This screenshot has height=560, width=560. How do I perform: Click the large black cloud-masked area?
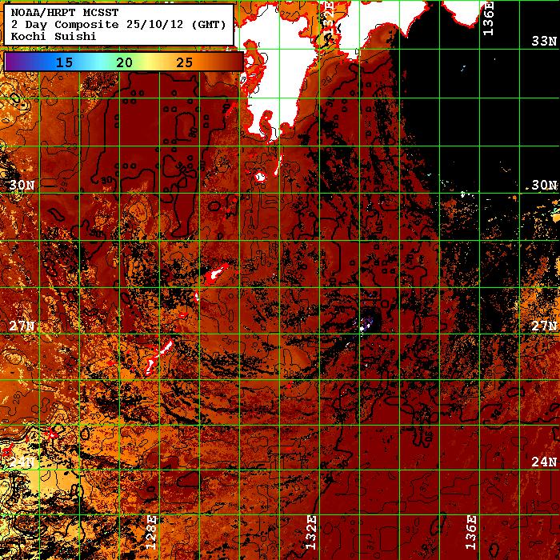point(480,96)
